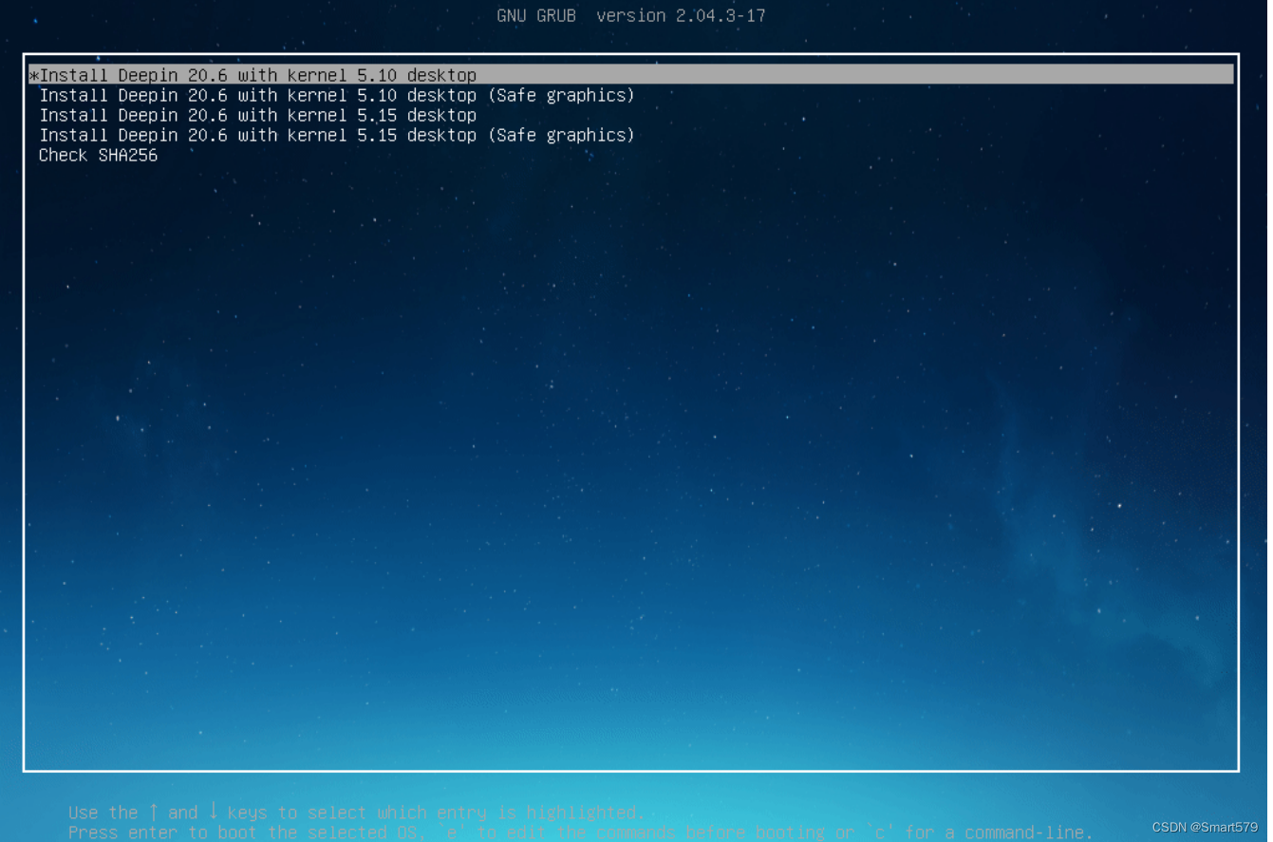Screen dimensions: 1273x842
Task: Select kernel 5.15 desktop (Safe graphics) entry
Action: coord(337,135)
